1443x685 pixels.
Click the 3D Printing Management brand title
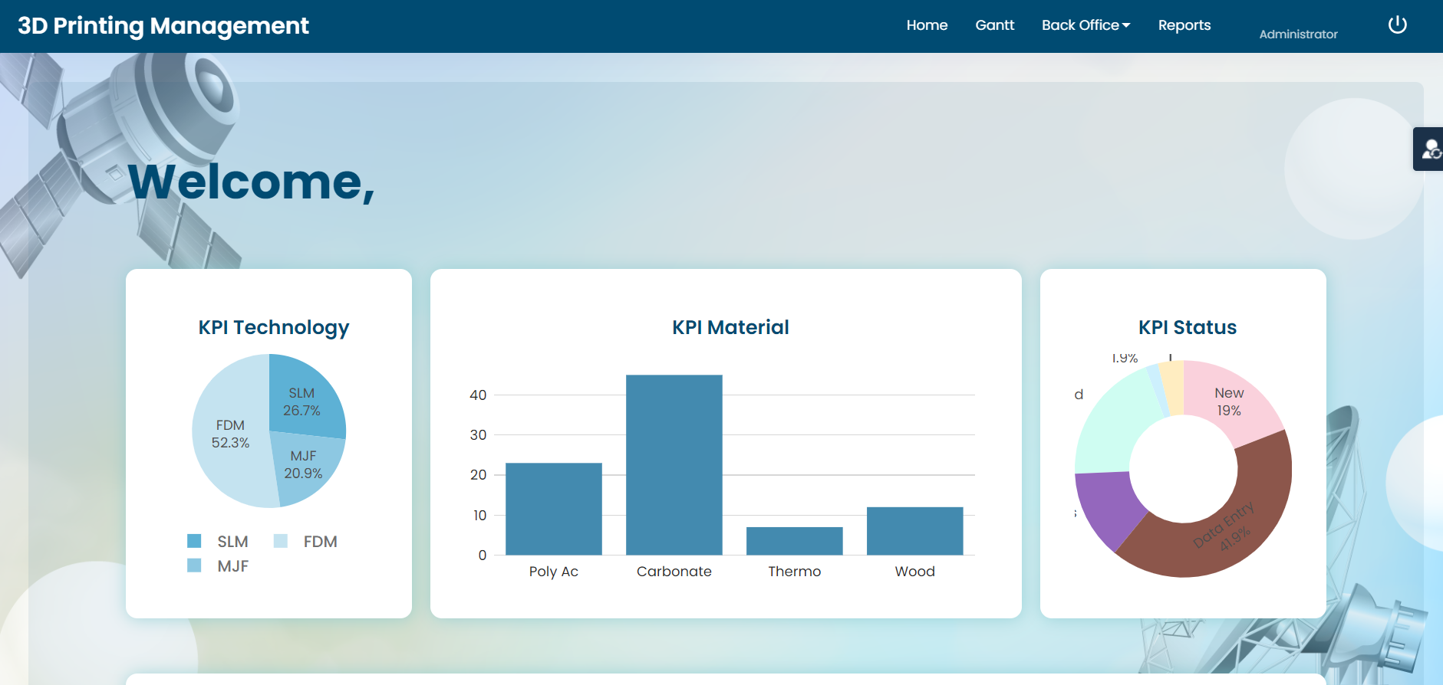coord(163,26)
